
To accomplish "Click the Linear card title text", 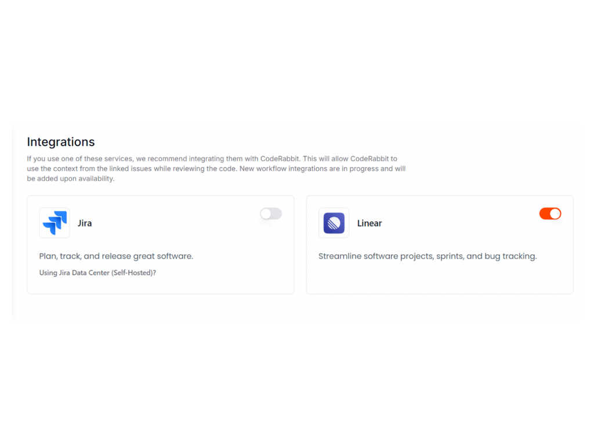I will click(370, 223).
